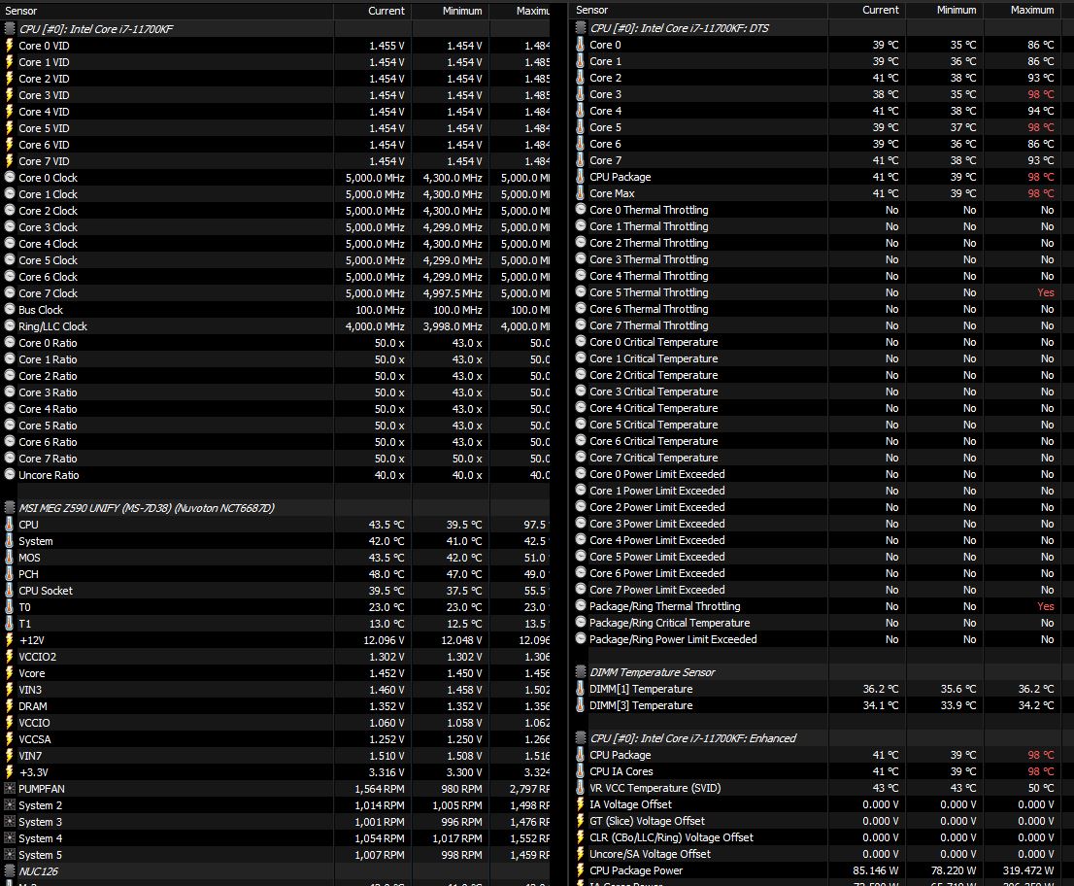Click the icon beside Uncore Ratio
Image resolution: width=1074 pixels, height=886 pixels.
point(10,474)
